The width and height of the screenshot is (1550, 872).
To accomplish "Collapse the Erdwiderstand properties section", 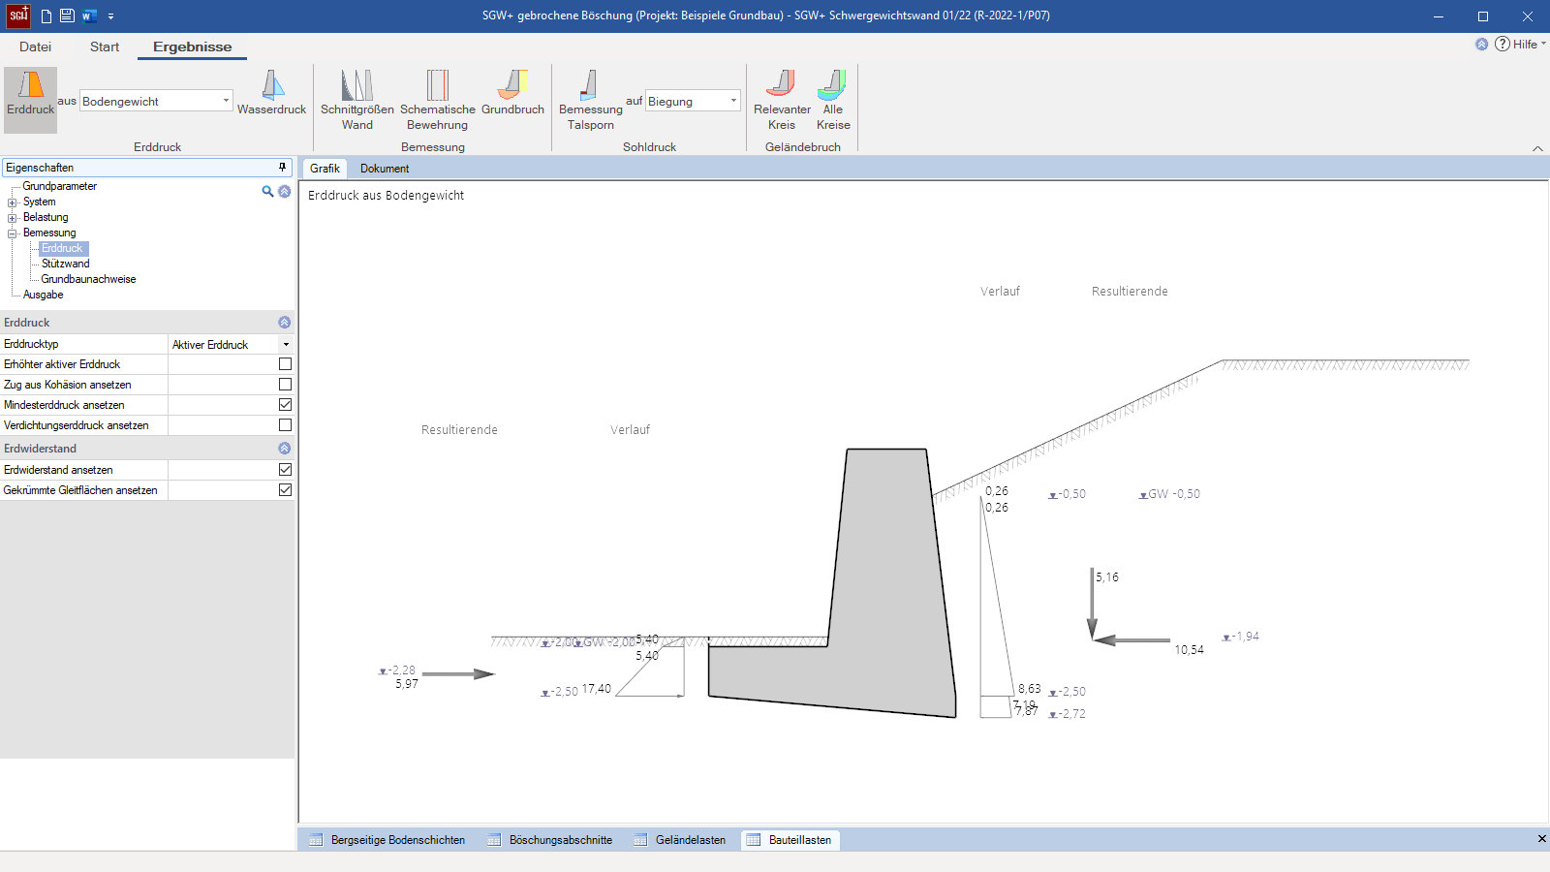I will [284, 449].
